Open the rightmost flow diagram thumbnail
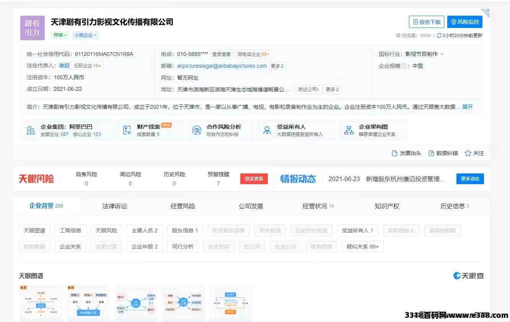The image size is (510, 322). click(x=231, y=303)
